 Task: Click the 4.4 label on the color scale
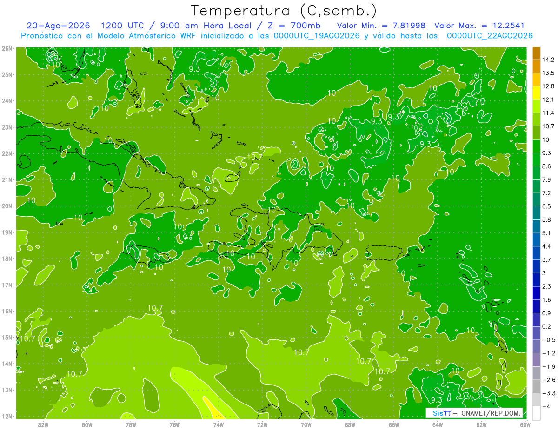[547, 246]
